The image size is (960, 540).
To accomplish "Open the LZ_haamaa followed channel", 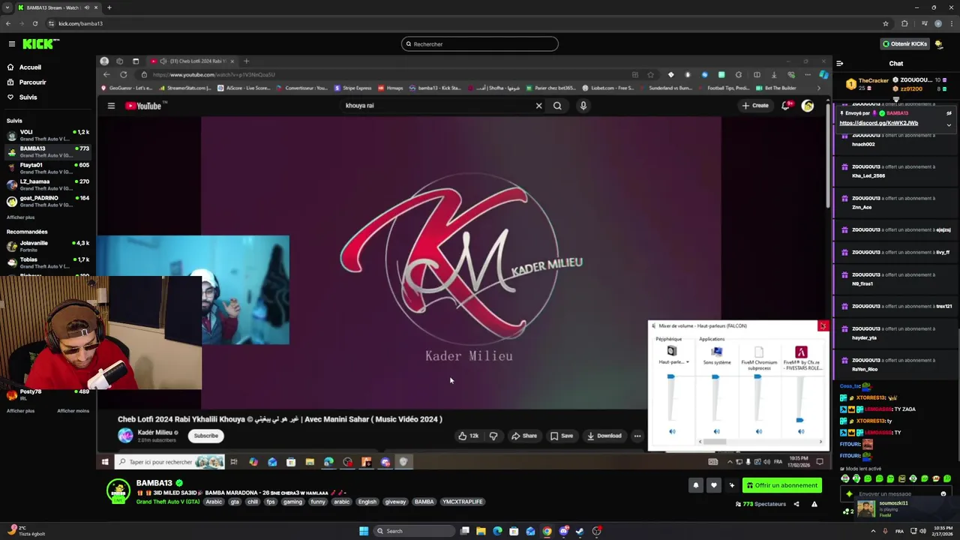I will (x=48, y=184).
